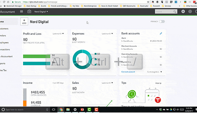Click the Task View taskbar icon

(53, 109)
